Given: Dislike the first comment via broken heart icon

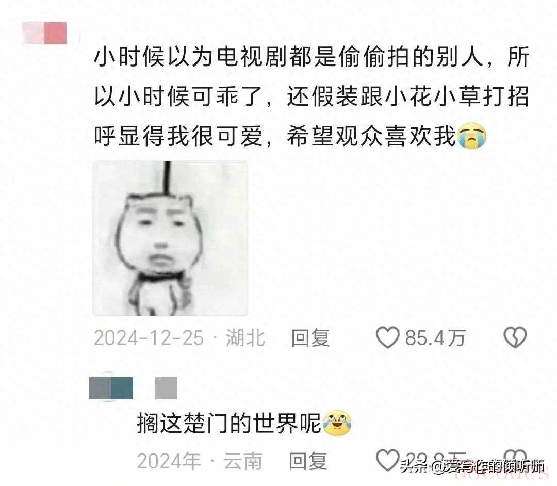Looking at the screenshot, I should pos(515,337).
